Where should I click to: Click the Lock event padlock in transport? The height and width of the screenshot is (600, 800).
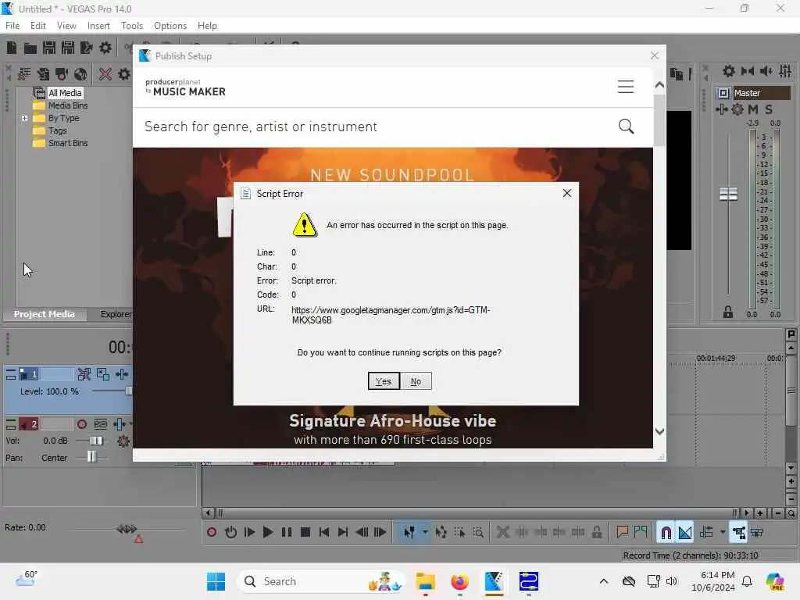596,533
